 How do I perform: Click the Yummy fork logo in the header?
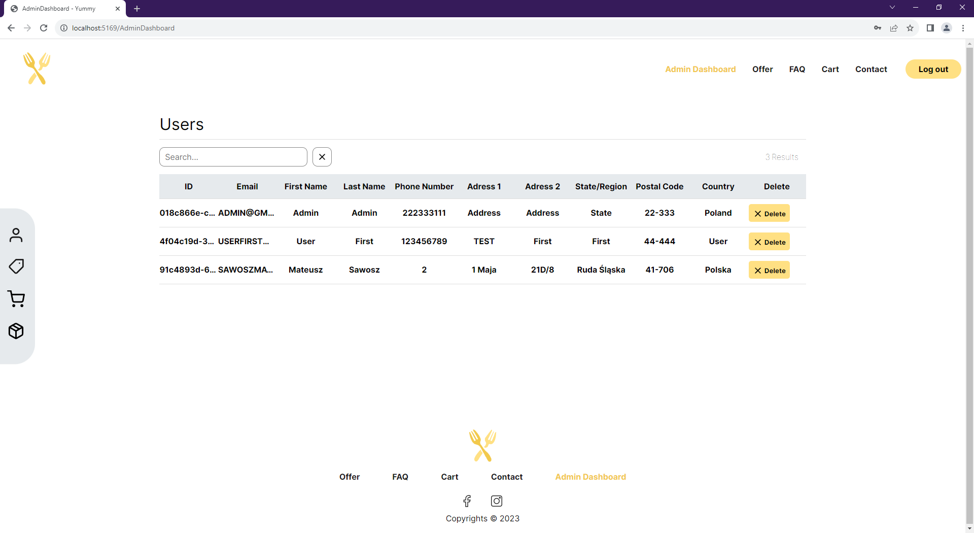click(x=36, y=68)
